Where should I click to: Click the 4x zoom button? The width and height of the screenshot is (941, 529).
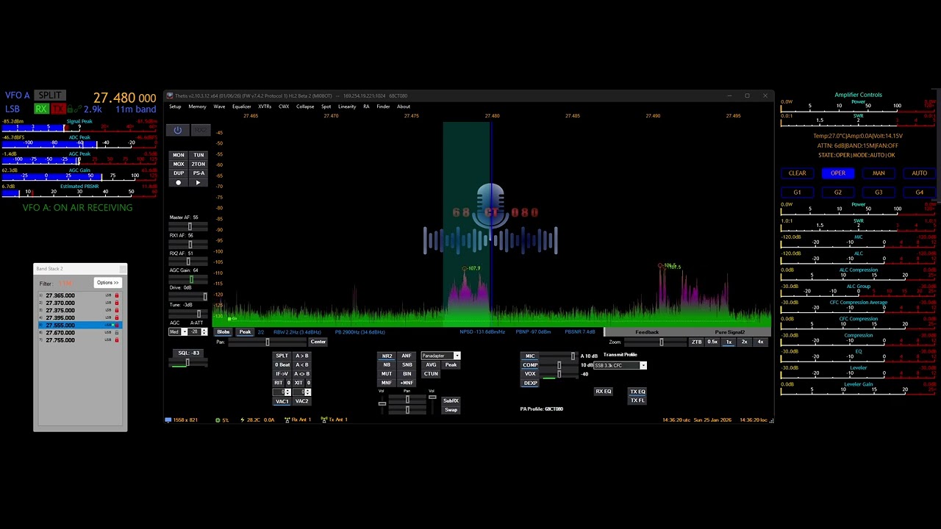(760, 342)
